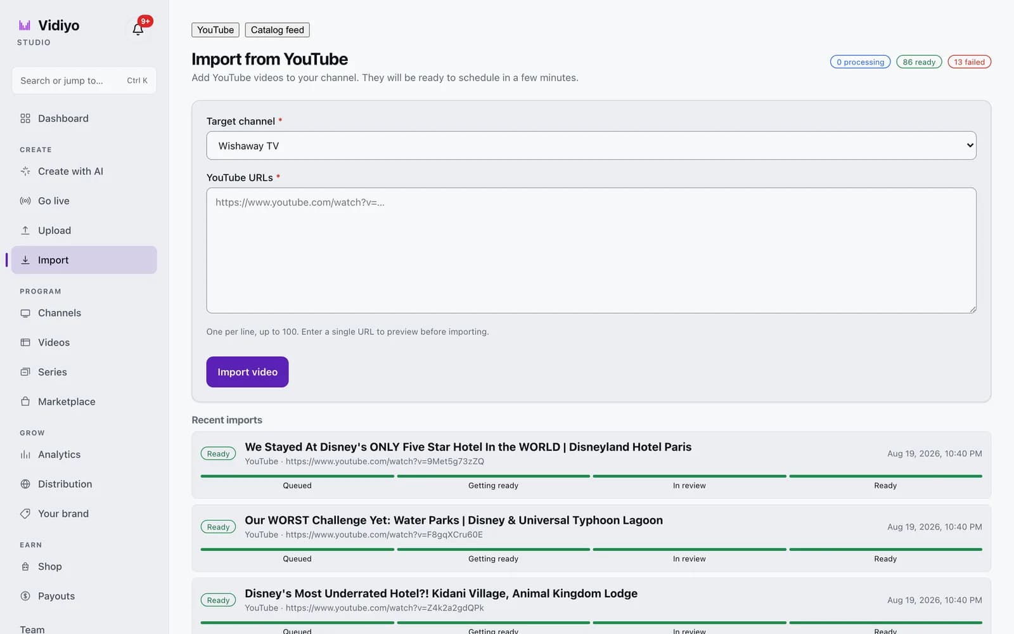
Task: Open the Analytics page
Action: click(84, 455)
